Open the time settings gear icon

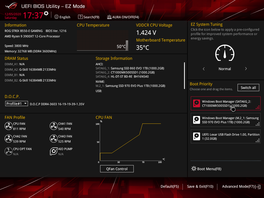click(x=46, y=13)
